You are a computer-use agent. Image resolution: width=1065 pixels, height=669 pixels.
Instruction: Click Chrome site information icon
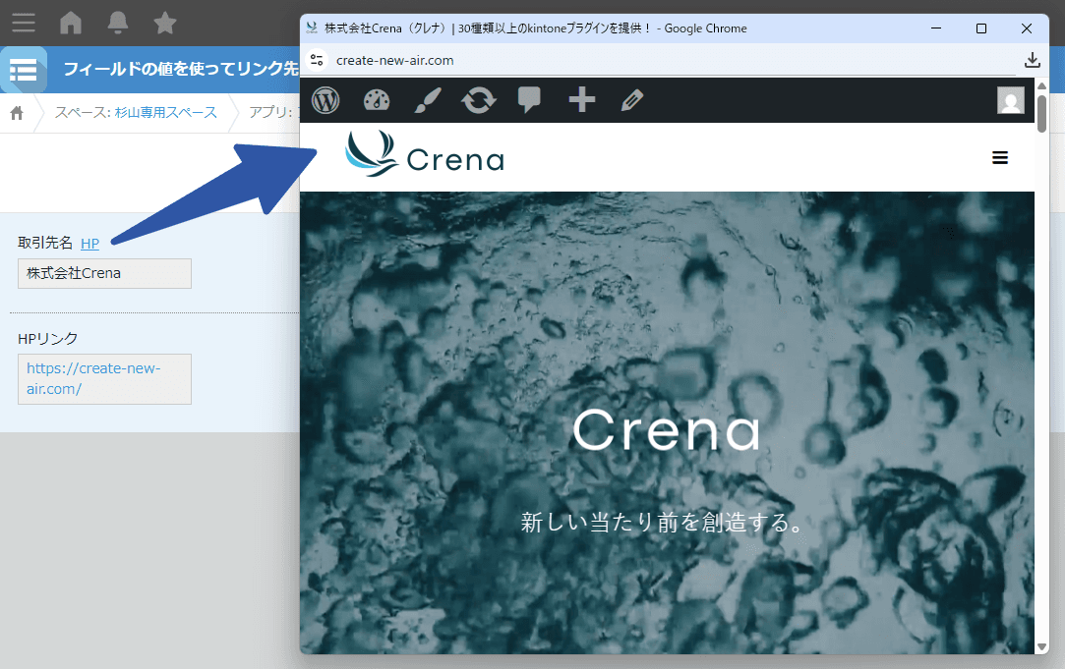coord(317,60)
